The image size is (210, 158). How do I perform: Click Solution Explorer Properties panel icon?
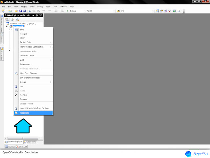(x=7, y=20)
